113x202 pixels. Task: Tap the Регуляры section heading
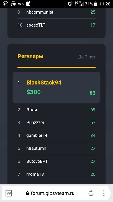[x=30, y=57]
